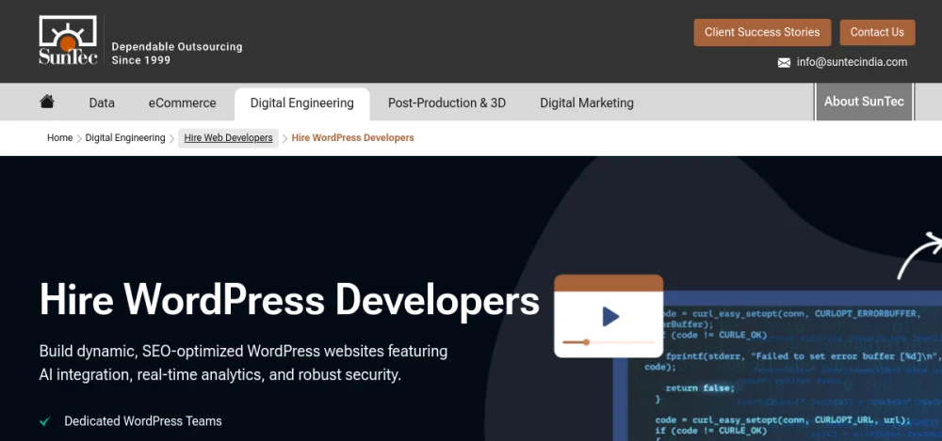Image resolution: width=942 pixels, height=441 pixels.
Task: Click the video progress slider on the thumbnail
Action: [x=608, y=342]
